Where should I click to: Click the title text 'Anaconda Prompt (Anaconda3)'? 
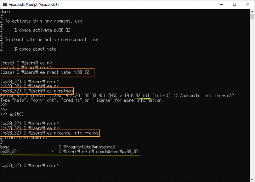(34, 5)
